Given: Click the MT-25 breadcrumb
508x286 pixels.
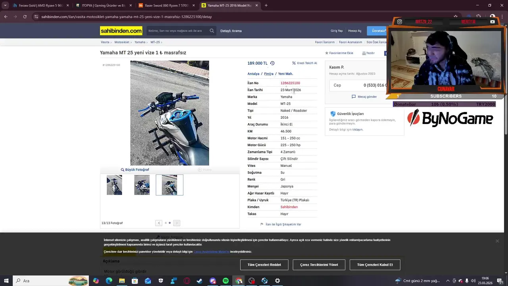Looking at the screenshot, I should 155,42.
